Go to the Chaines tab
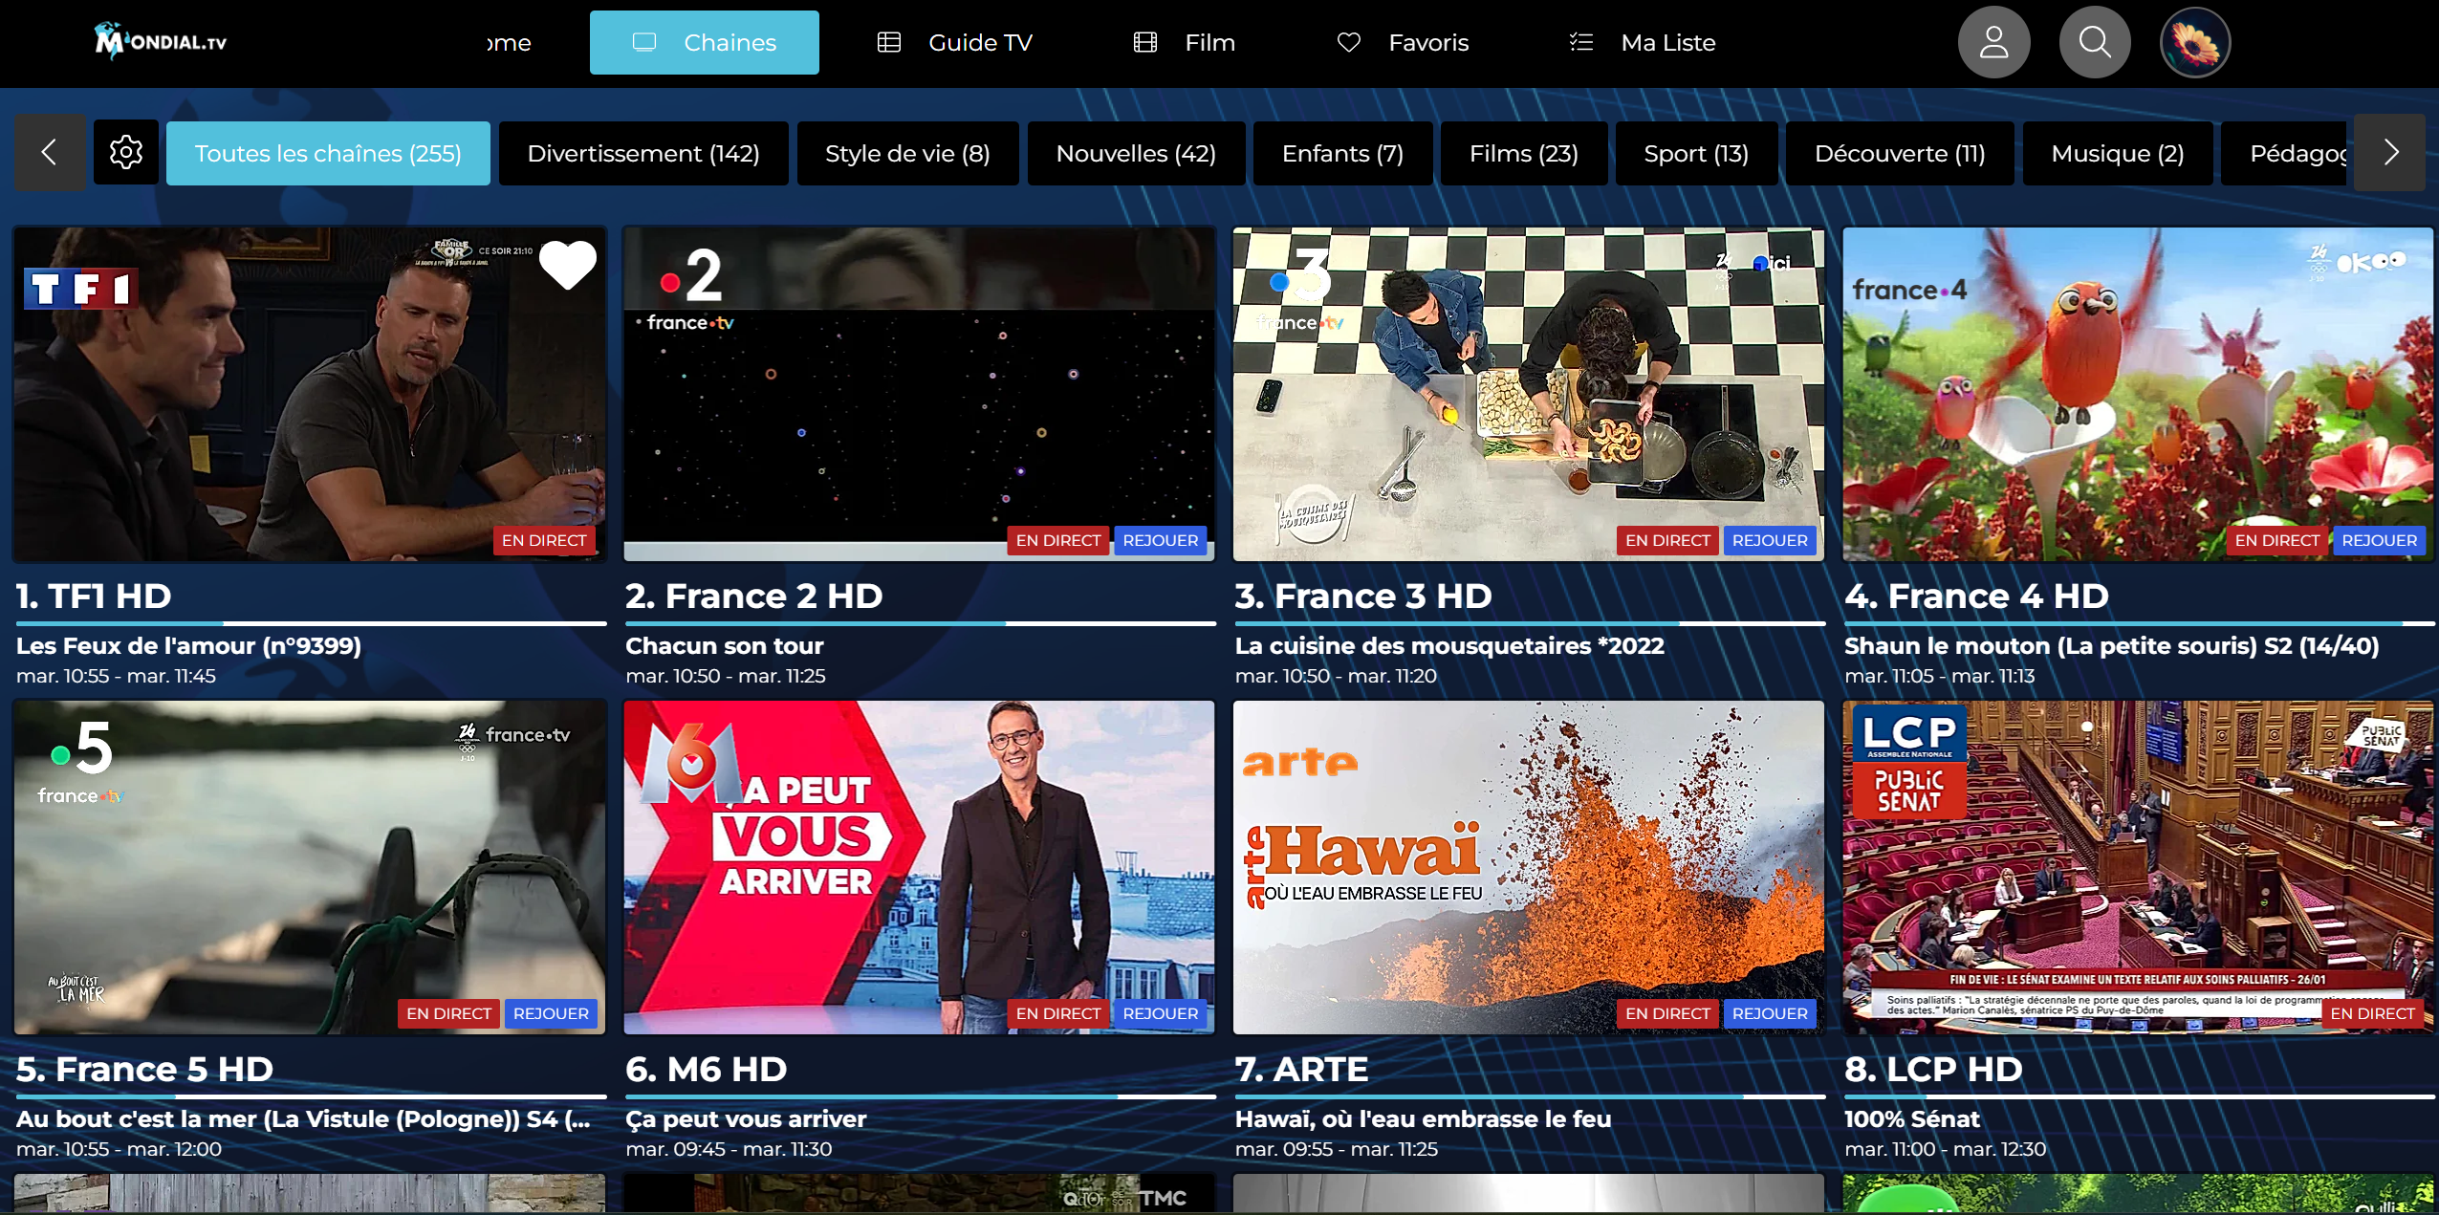 (704, 42)
